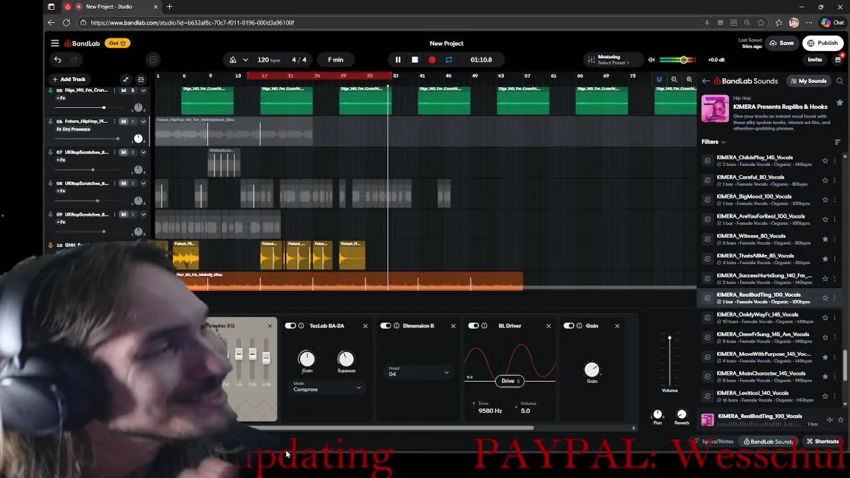Click the Invite button
Image resolution: width=850 pixels, height=478 pixels.
click(815, 60)
